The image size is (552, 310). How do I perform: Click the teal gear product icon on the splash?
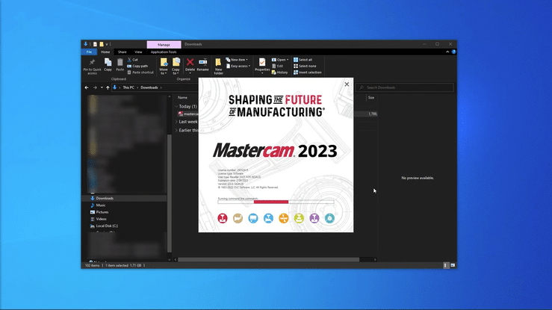pos(329,218)
